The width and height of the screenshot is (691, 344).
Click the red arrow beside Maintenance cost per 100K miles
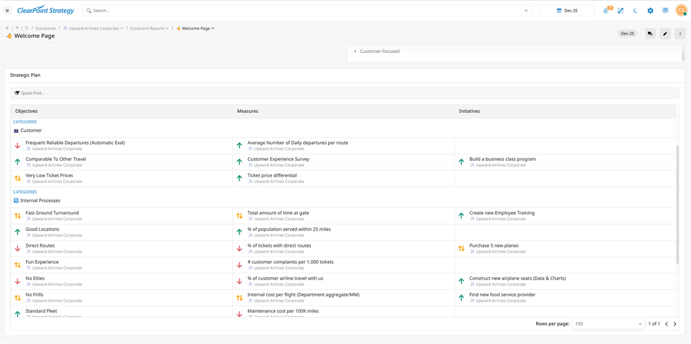tap(240, 314)
